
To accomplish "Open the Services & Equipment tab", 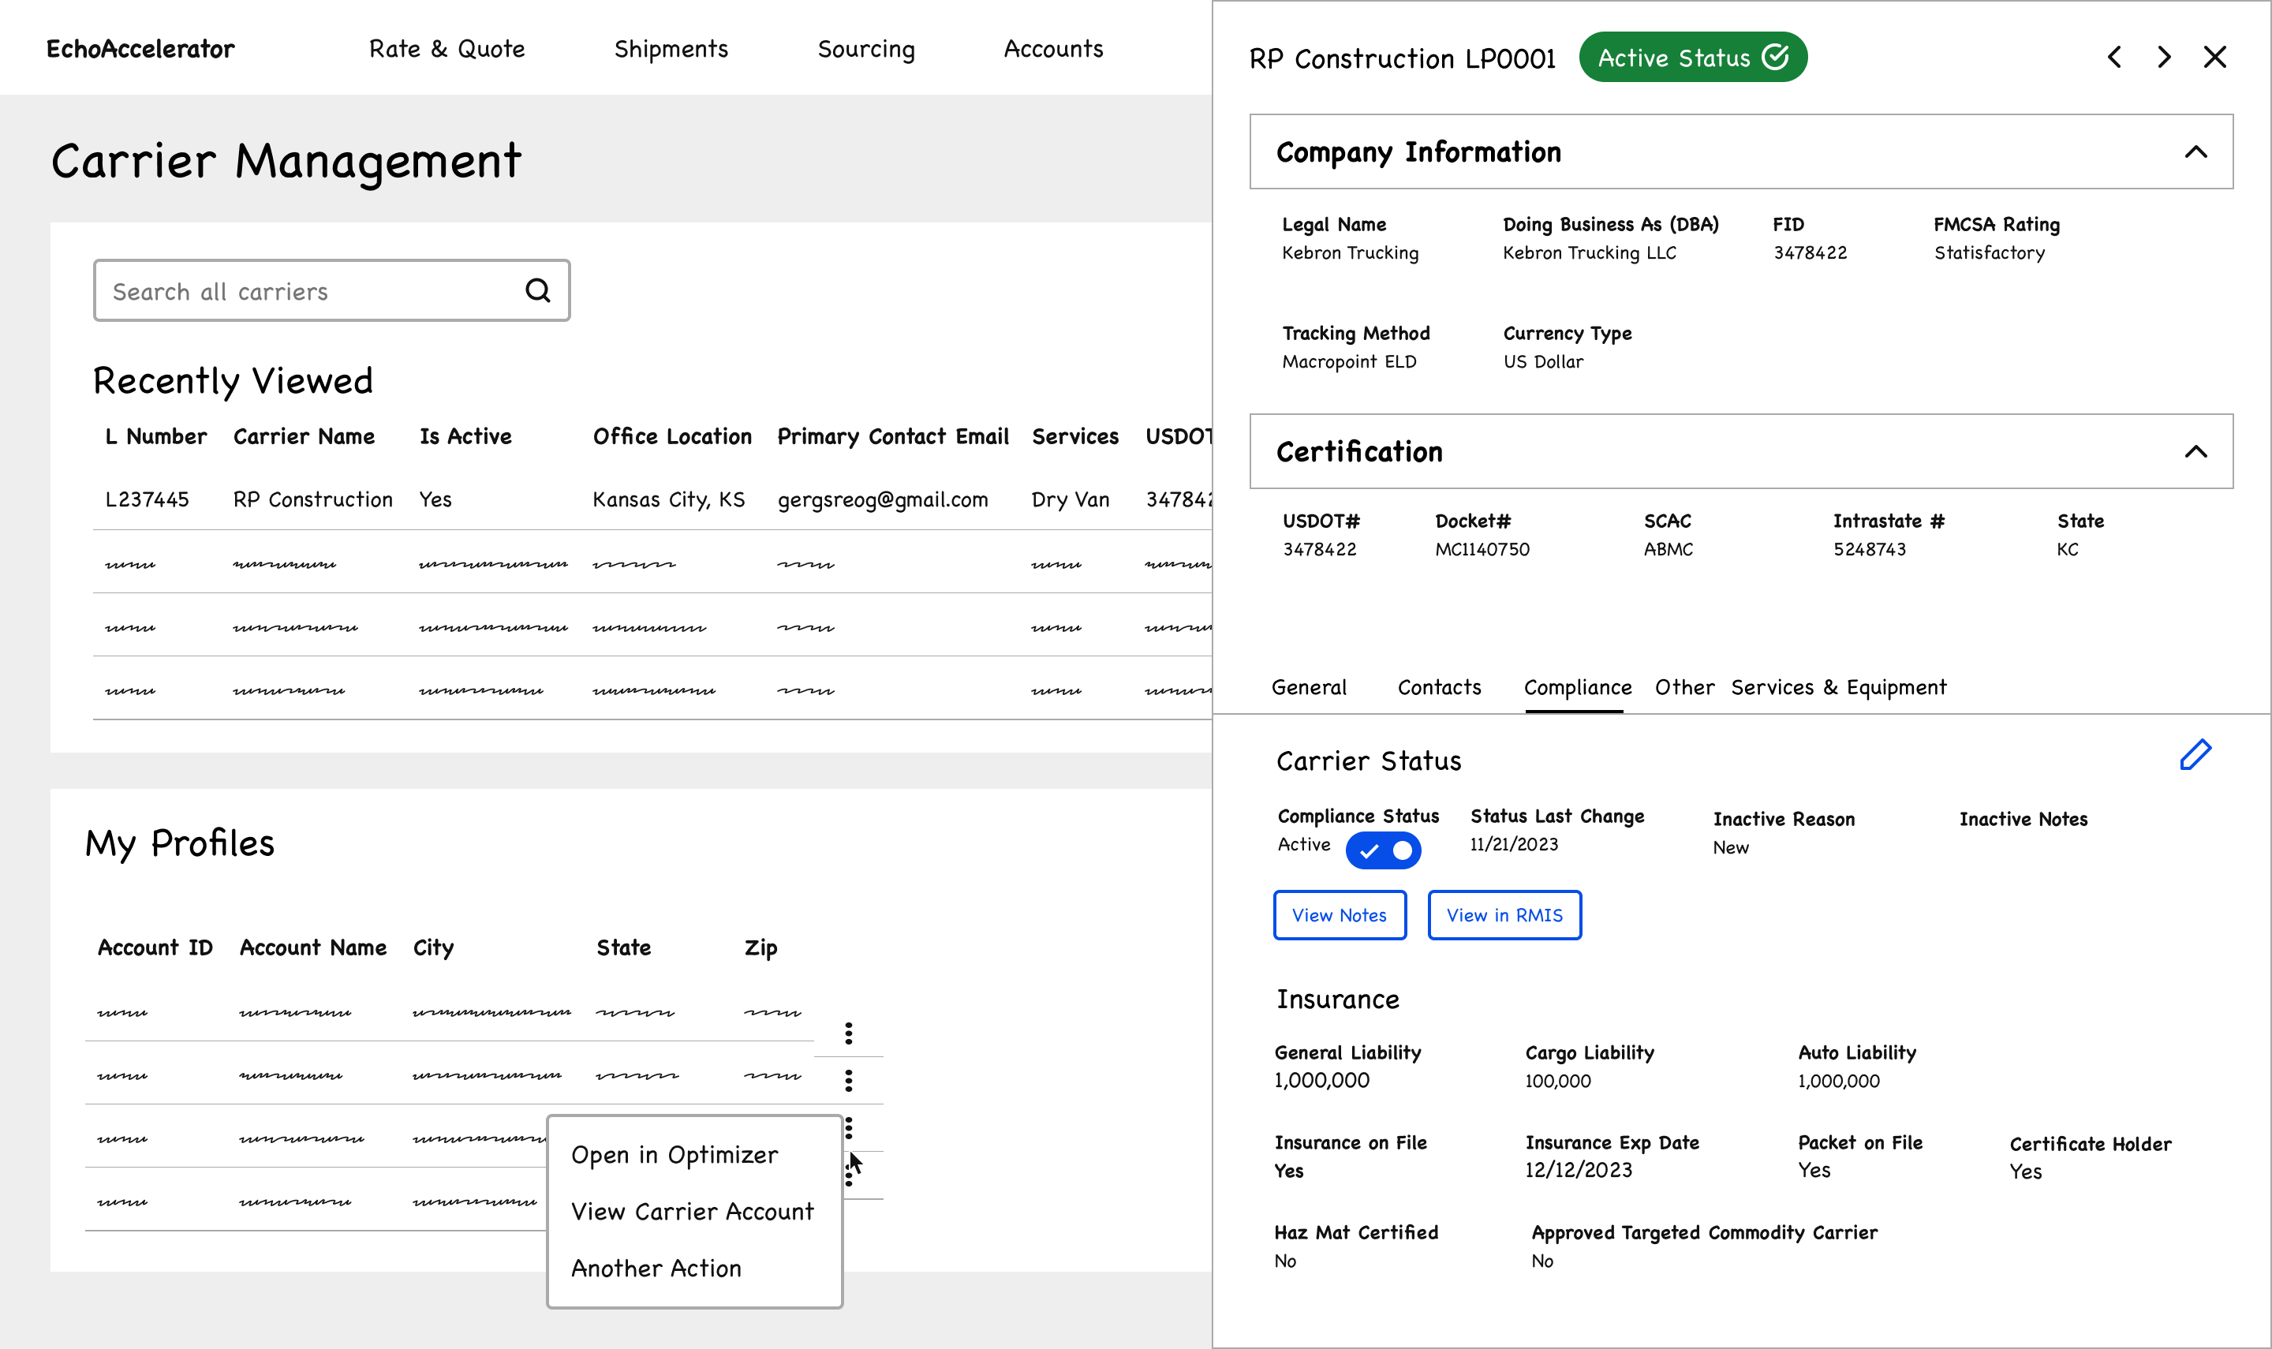I will tap(1838, 687).
